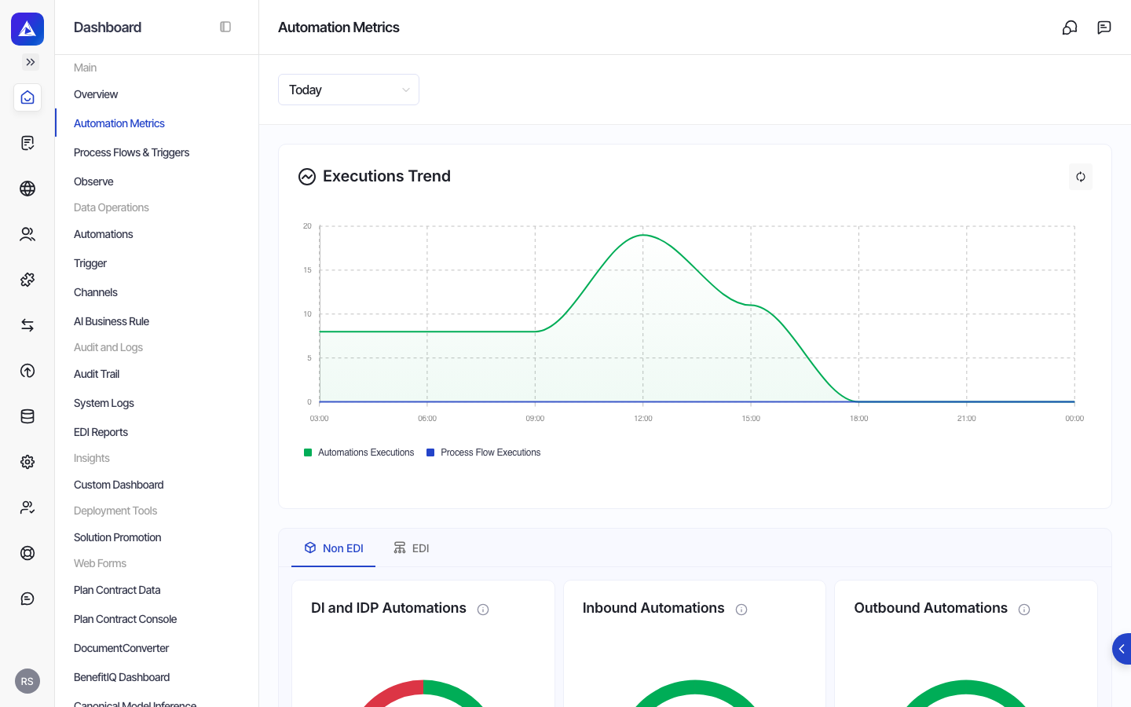Image resolution: width=1131 pixels, height=707 pixels.
Task: Open the Channels menu item
Action: [x=96, y=292]
